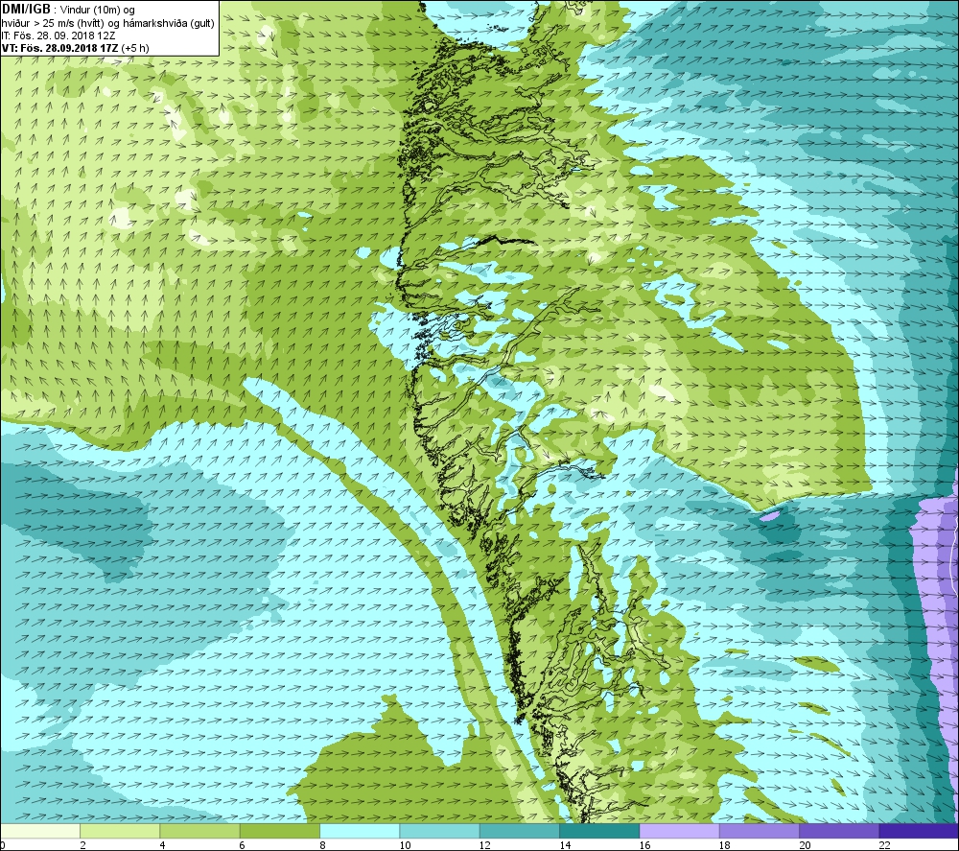Viewport: 959px width, 851px height.
Task: Click the legend scale label '12'
Action: click(x=485, y=845)
